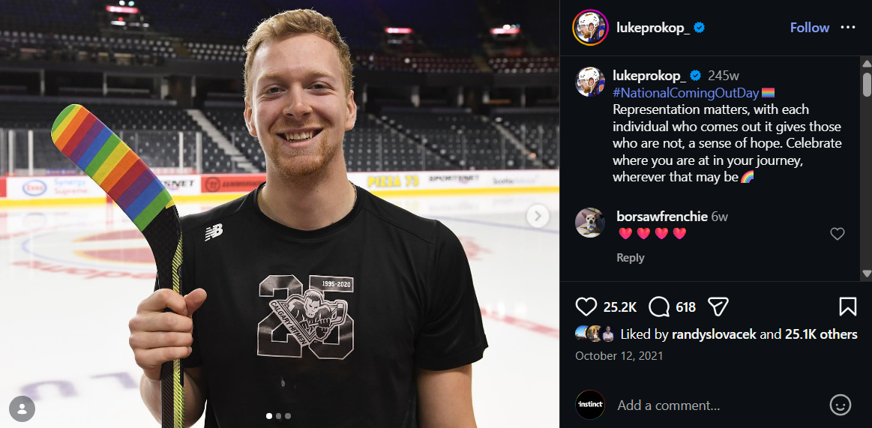Viewport: 872px width, 428px height.
Task: Open #NationalComingOutDay hashtag link
Action: coord(686,93)
